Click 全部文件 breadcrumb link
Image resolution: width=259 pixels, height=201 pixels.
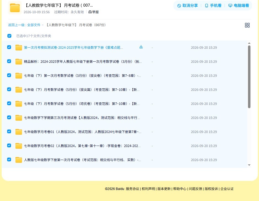coord(34,25)
